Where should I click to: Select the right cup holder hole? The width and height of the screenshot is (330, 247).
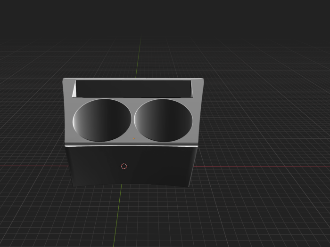[x=164, y=120]
